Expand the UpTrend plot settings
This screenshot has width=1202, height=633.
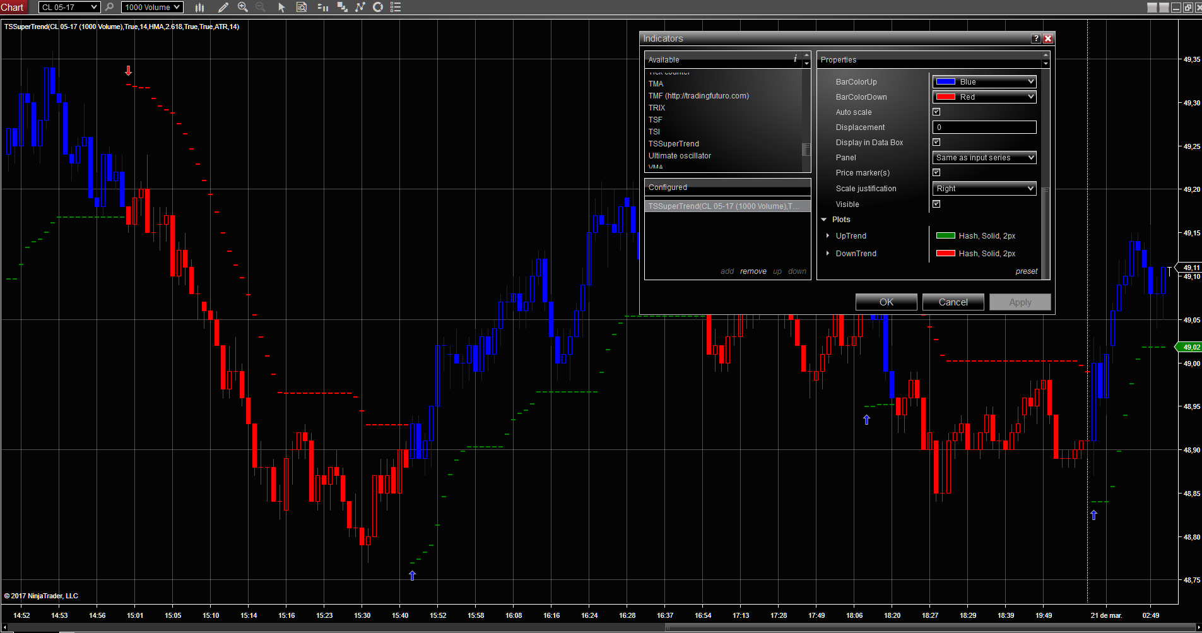[828, 235]
